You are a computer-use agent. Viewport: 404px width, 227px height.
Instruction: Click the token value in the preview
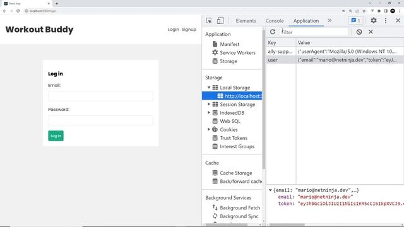pos(351,204)
